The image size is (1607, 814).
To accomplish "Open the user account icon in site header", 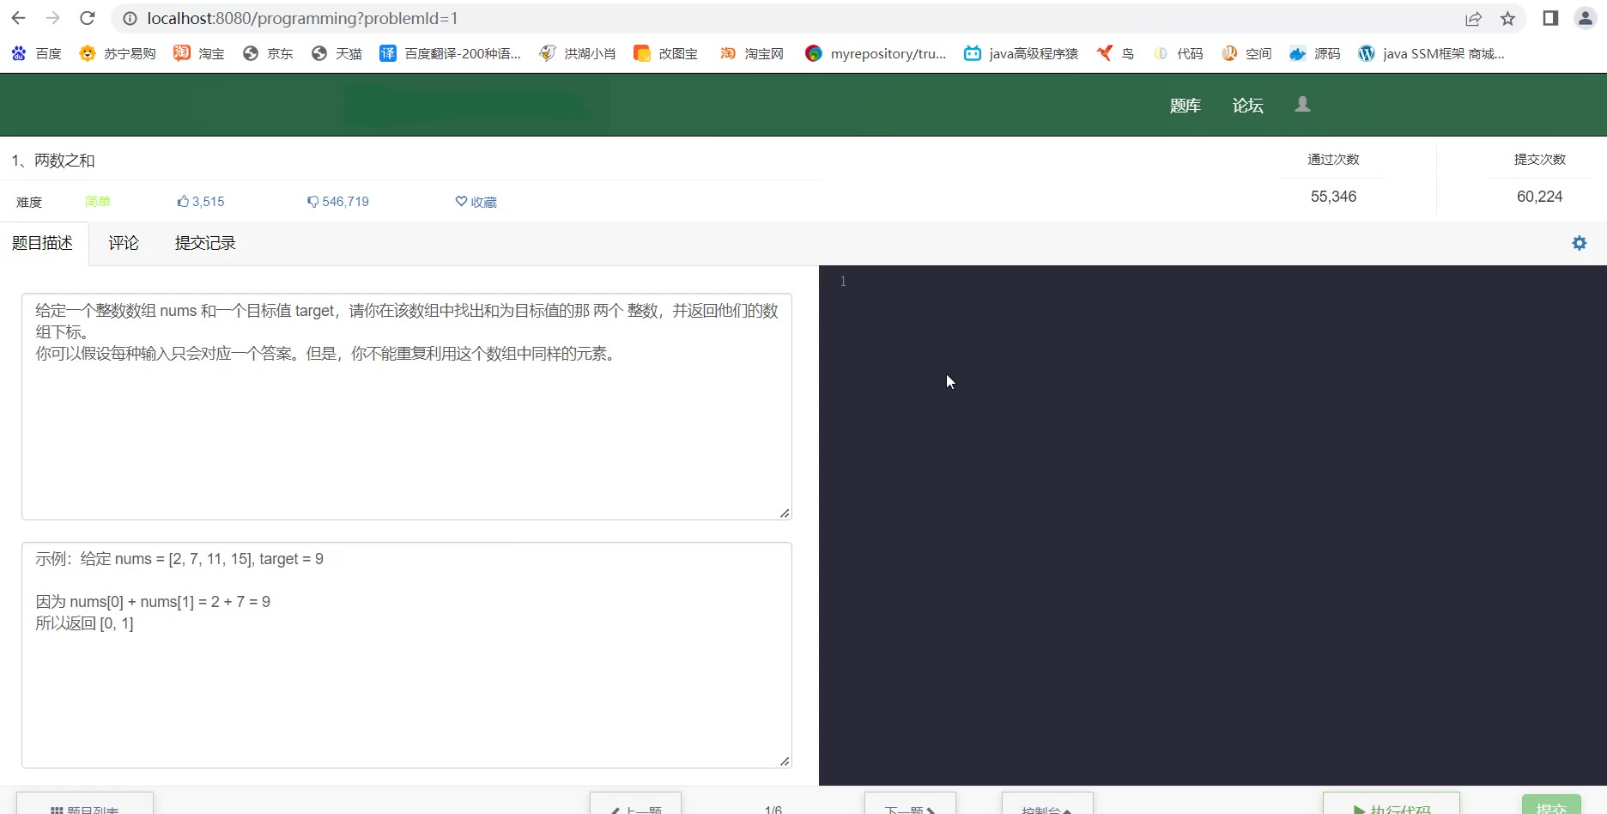I will point(1302,104).
